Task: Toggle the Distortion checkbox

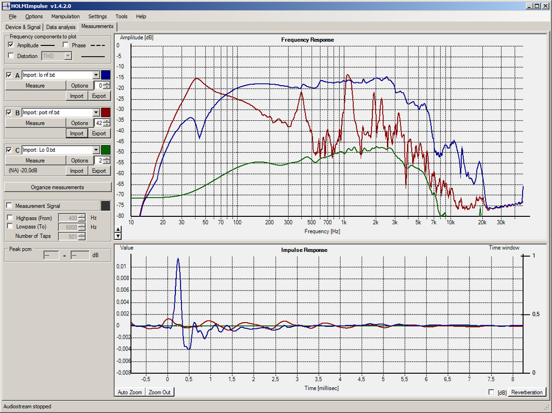Action: 11,56
